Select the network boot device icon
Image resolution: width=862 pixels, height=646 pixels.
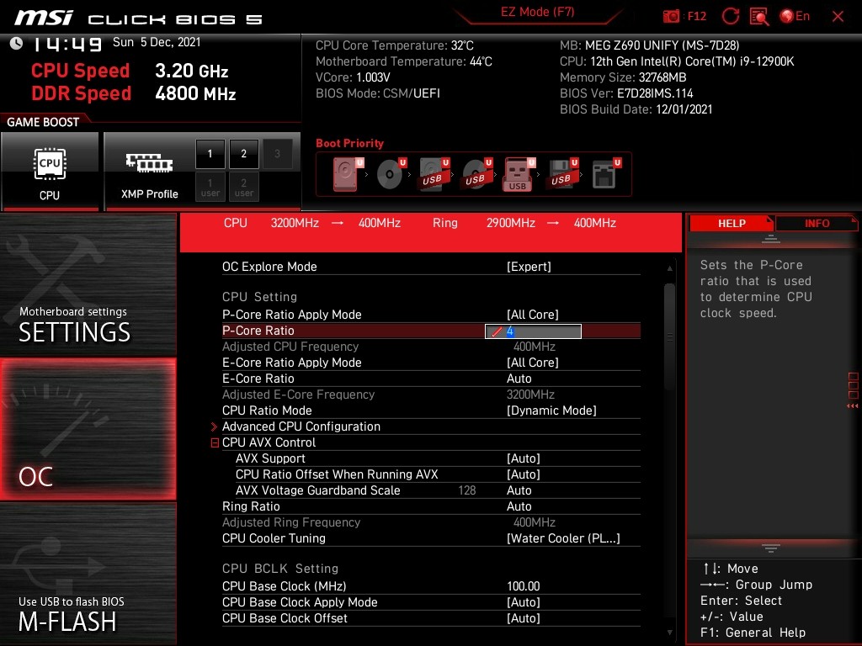pyautogui.click(x=604, y=174)
